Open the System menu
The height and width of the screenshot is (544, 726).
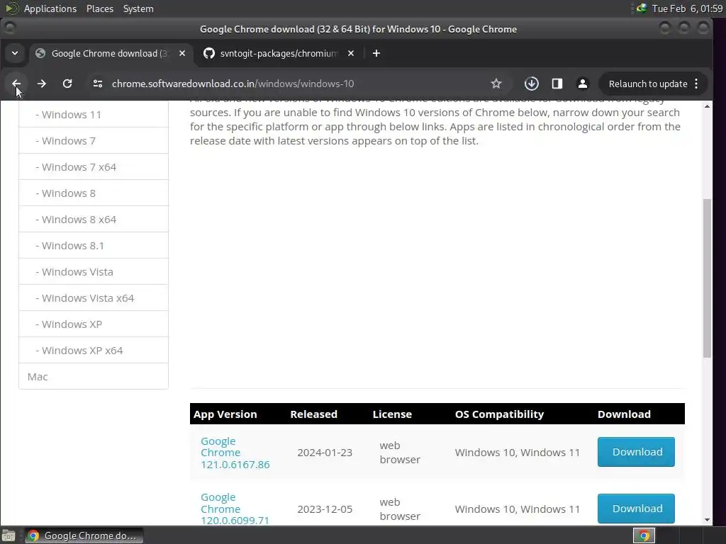point(138,8)
